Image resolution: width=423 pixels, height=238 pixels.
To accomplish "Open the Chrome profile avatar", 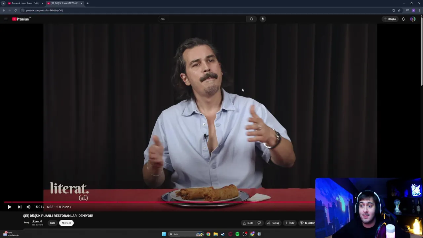I will (x=413, y=10).
